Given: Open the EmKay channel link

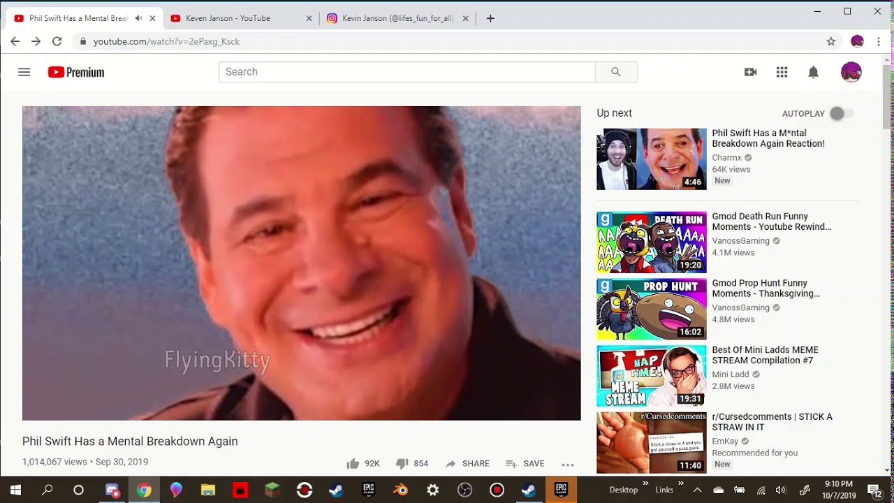Looking at the screenshot, I should click(725, 442).
